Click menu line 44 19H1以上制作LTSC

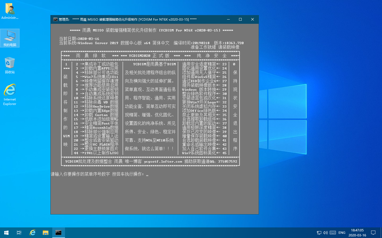[96, 153]
